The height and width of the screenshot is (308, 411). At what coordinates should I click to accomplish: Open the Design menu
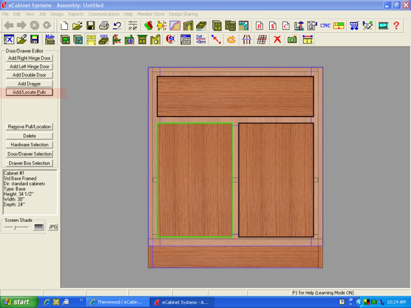(x=57, y=14)
